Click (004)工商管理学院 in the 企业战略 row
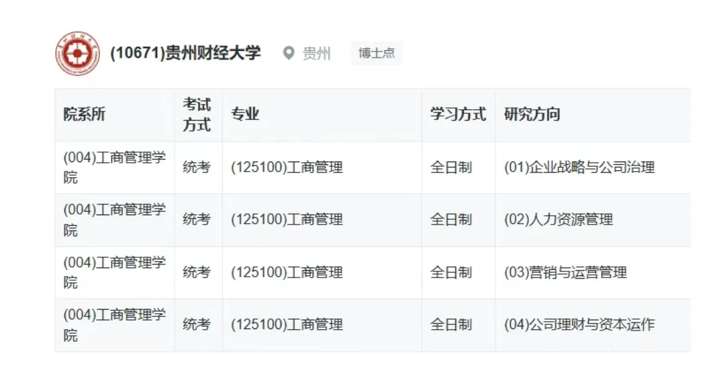This screenshot has width=725, height=376. [x=115, y=167]
